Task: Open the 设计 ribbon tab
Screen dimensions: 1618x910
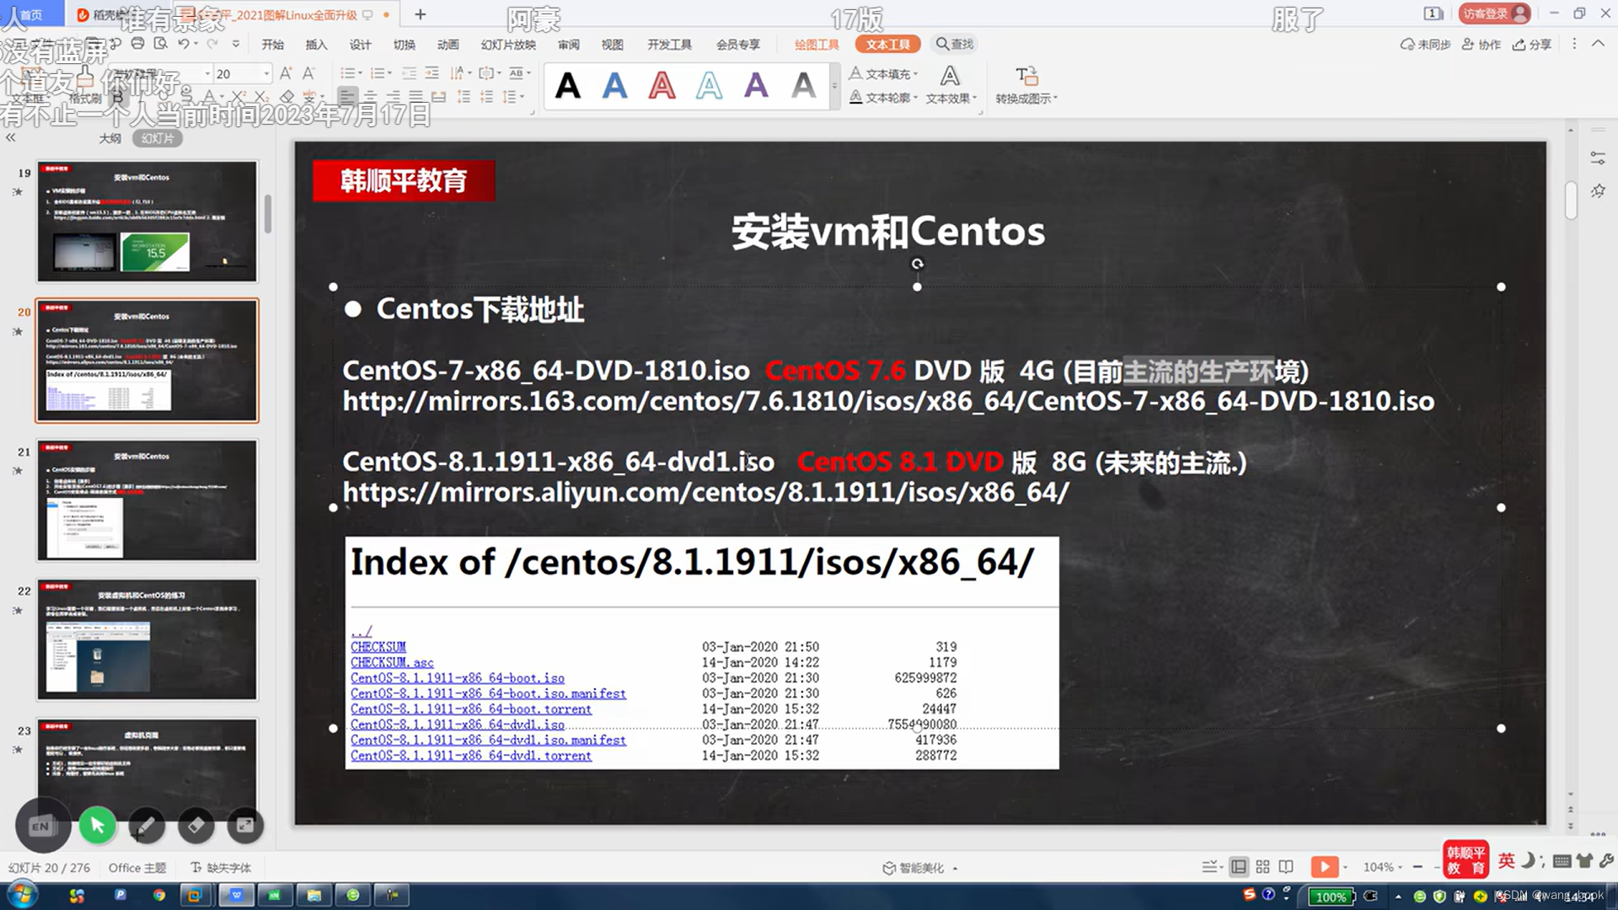Action: (360, 44)
